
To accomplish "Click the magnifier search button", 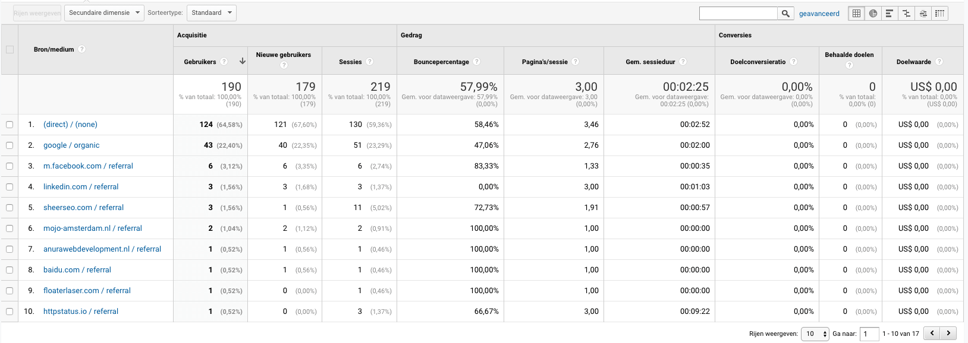I will pyautogui.click(x=785, y=14).
